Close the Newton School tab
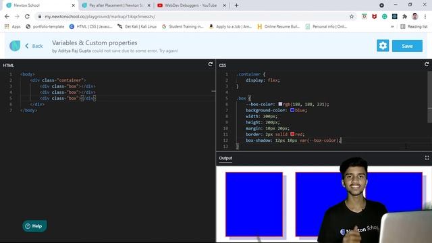The width and height of the screenshot is (432, 243). click(x=74, y=5)
